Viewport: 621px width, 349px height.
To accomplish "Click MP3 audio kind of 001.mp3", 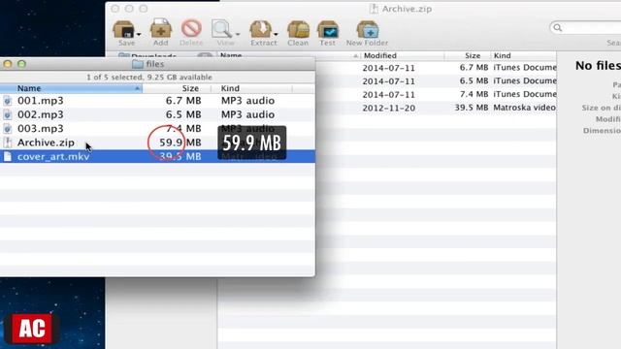I will (248, 101).
